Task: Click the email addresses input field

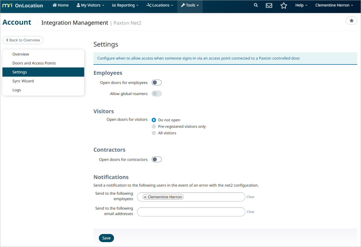Action: 191,212
